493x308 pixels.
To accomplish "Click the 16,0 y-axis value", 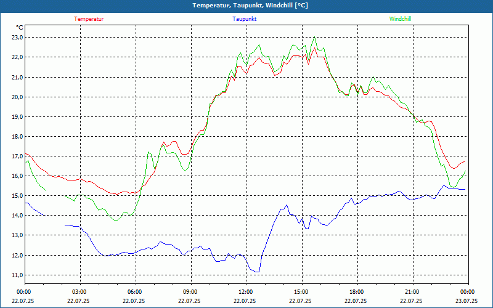I will coord(18,176).
